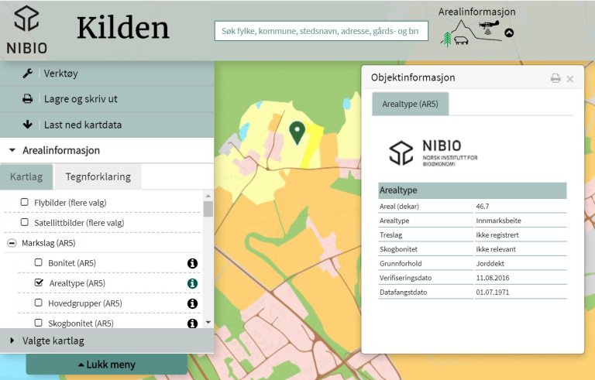
Task: Collapse theme selector with round up-arrow
Action: click(509, 33)
